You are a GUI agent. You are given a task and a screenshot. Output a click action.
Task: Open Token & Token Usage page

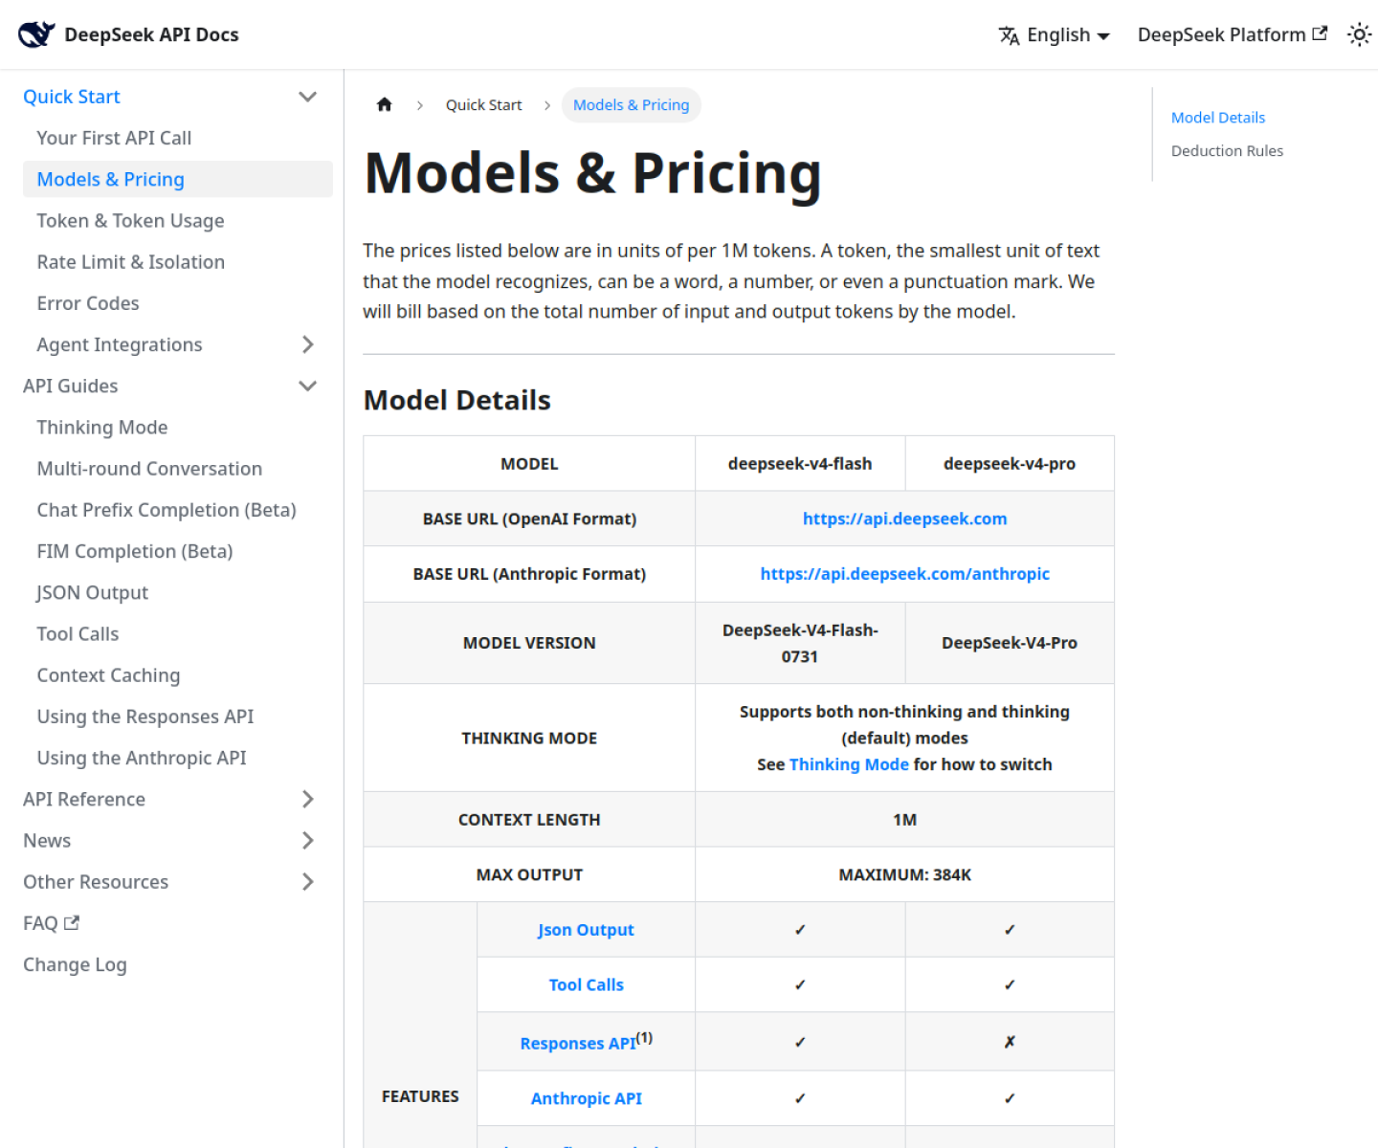click(130, 220)
